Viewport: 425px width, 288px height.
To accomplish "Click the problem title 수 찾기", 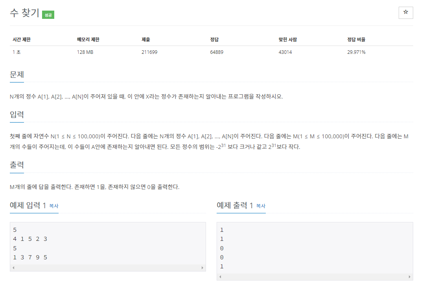I will (x=25, y=13).
